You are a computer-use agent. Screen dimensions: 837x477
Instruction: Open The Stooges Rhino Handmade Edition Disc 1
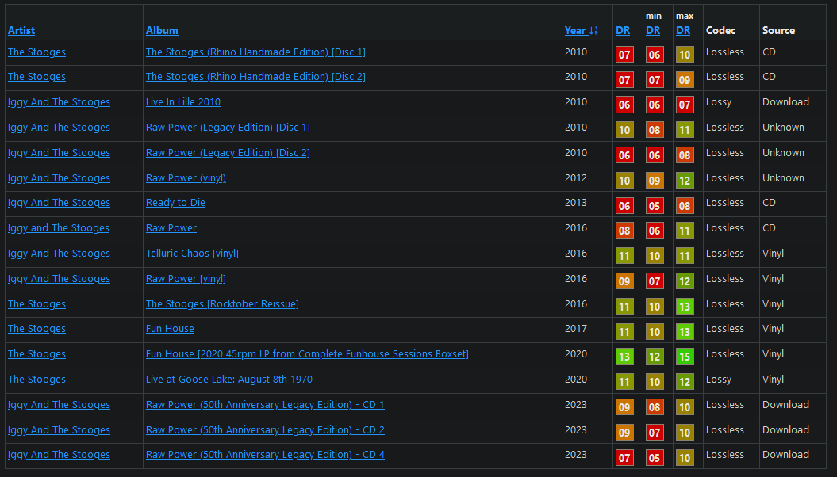pos(255,52)
